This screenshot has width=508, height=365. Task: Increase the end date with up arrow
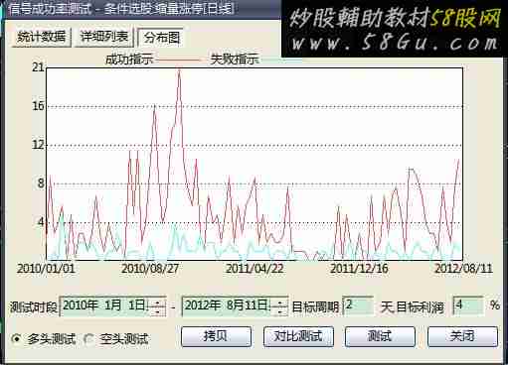point(280,302)
